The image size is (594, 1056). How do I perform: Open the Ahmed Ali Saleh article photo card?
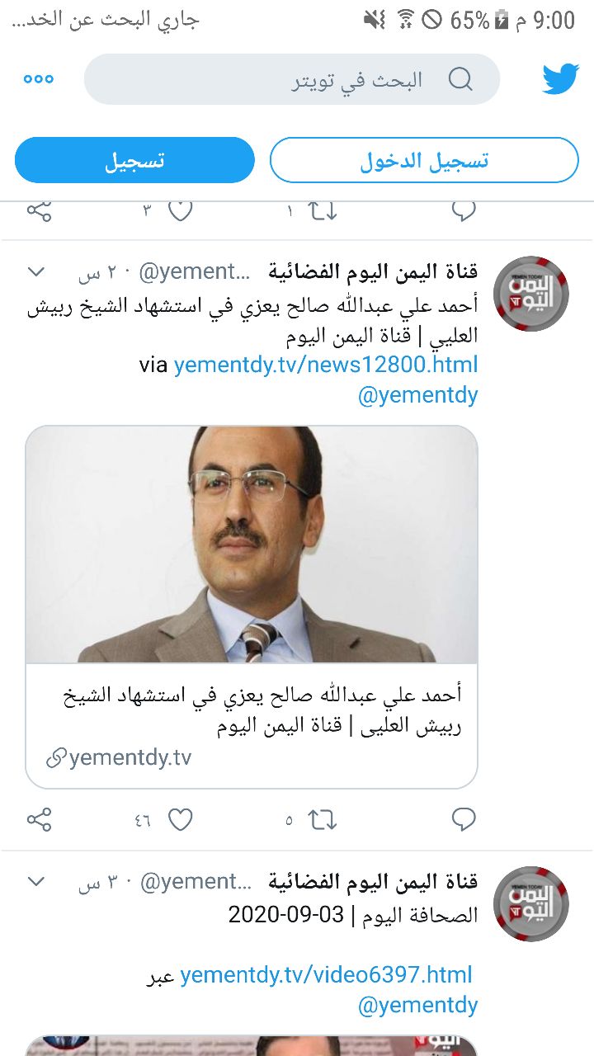click(x=252, y=606)
